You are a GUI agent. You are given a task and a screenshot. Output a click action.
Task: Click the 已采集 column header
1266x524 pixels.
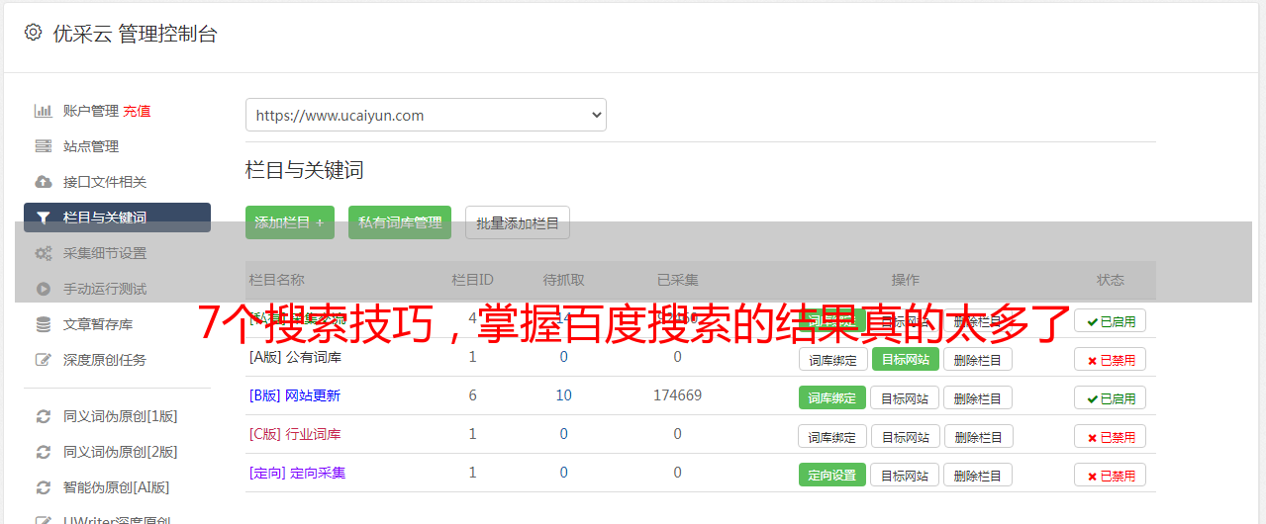[678, 280]
